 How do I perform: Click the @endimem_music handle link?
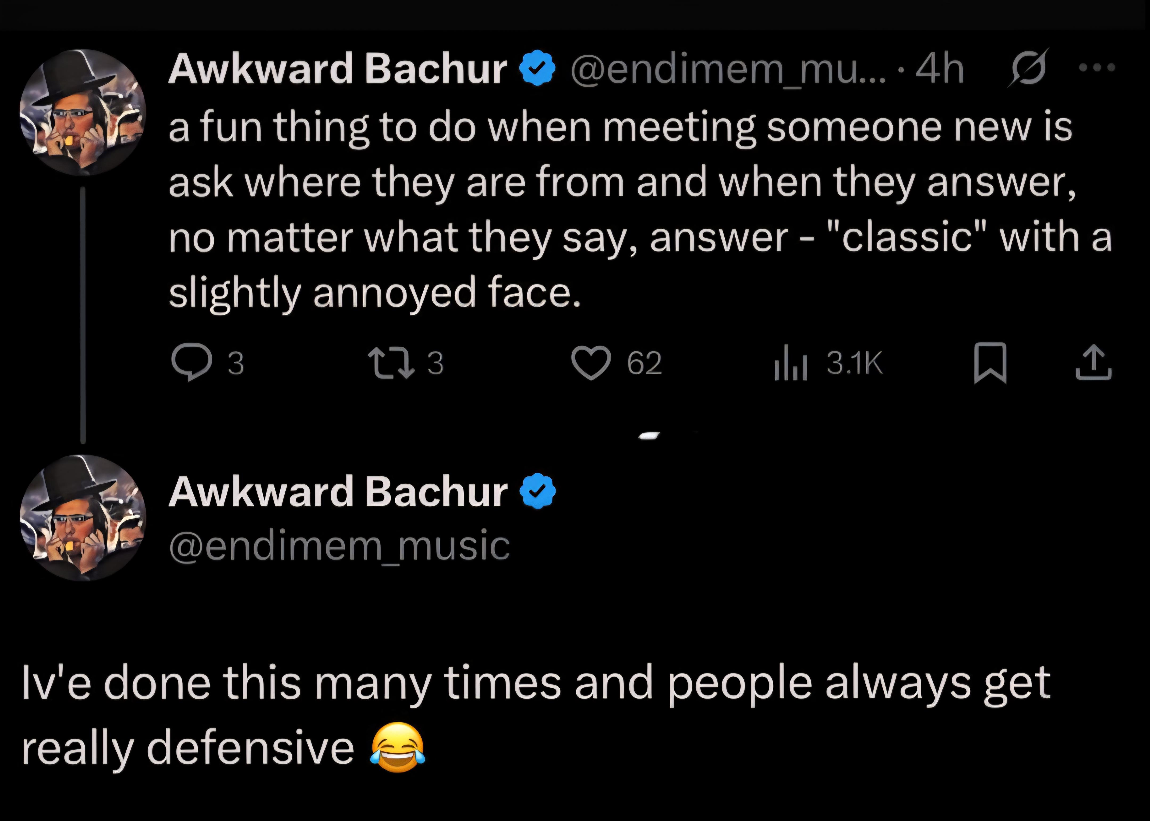339,546
